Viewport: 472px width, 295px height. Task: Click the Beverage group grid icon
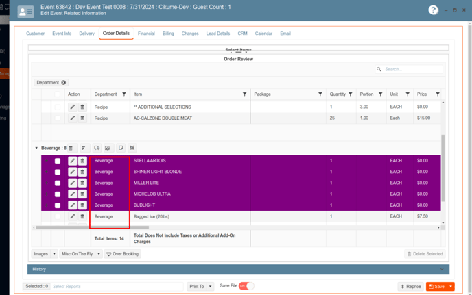pyautogui.click(x=132, y=148)
